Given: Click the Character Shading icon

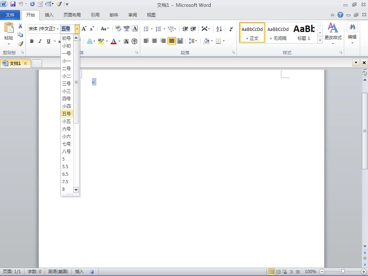Looking at the screenshot, I should [x=126, y=41].
